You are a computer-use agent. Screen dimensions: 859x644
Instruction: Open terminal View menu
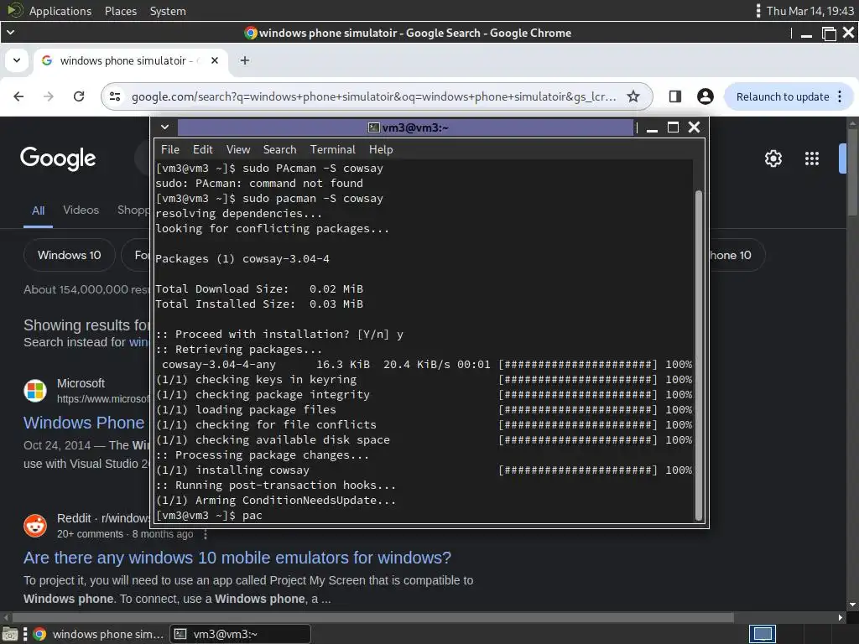click(x=238, y=149)
